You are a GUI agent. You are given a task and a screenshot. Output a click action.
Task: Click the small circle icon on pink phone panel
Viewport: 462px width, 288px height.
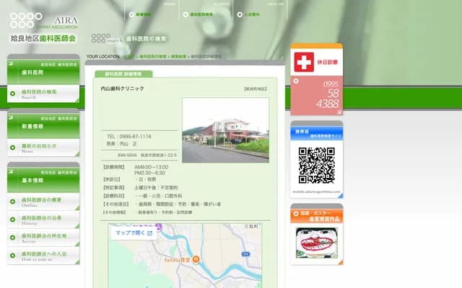click(x=296, y=81)
